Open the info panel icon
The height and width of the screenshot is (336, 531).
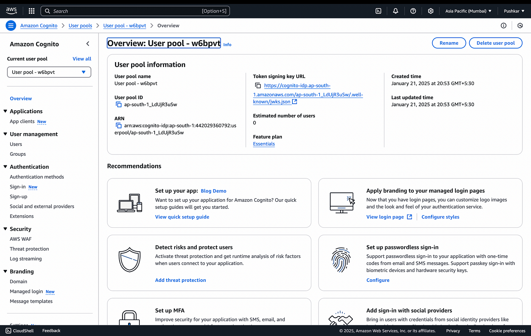point(503,26)
